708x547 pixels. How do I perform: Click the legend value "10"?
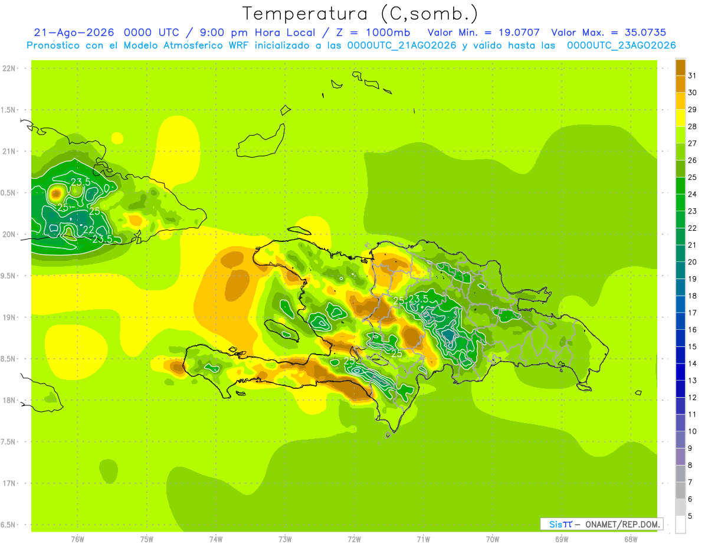(692, 431)
